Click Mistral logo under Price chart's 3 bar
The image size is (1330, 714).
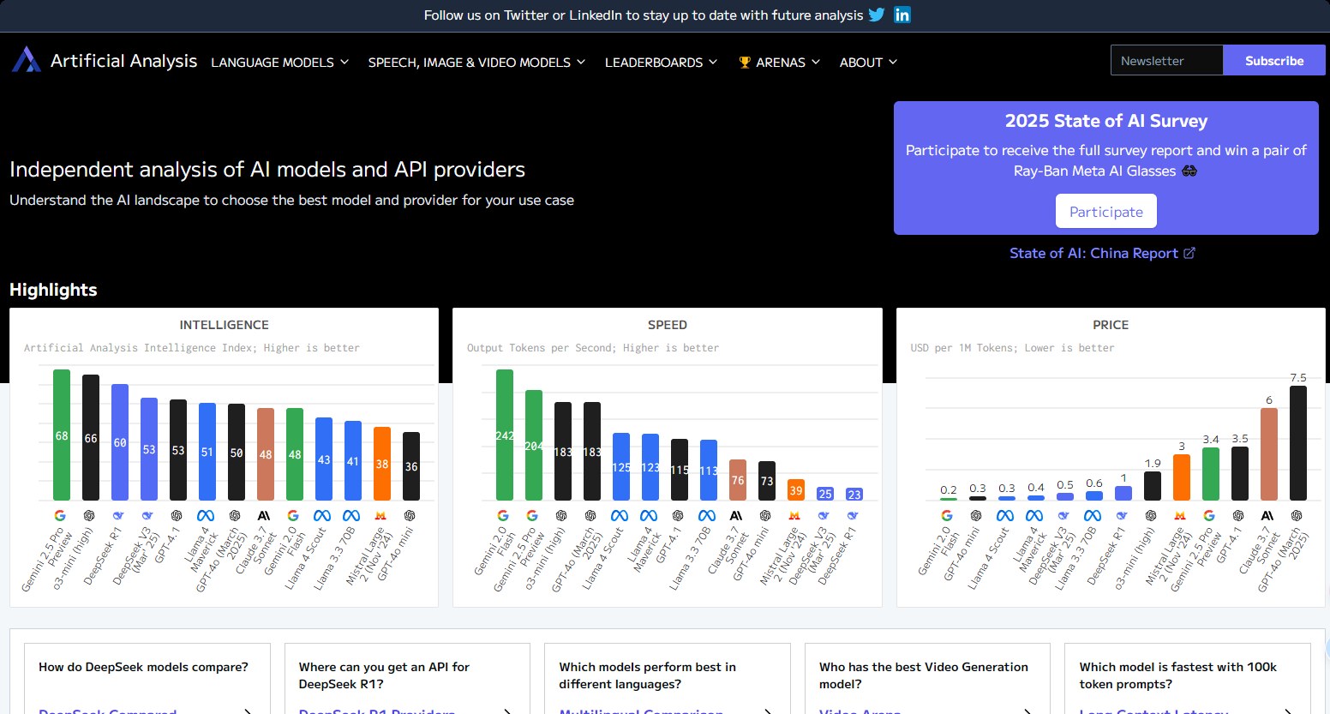pyautogui.click(x=1180, y=515)
